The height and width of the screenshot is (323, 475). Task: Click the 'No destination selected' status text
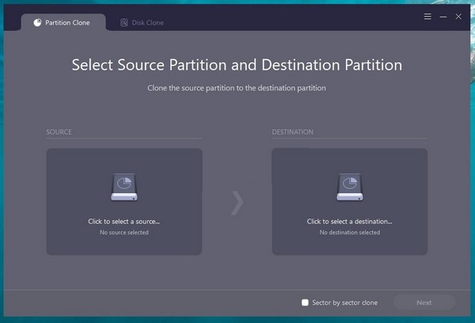coord(349,233)
